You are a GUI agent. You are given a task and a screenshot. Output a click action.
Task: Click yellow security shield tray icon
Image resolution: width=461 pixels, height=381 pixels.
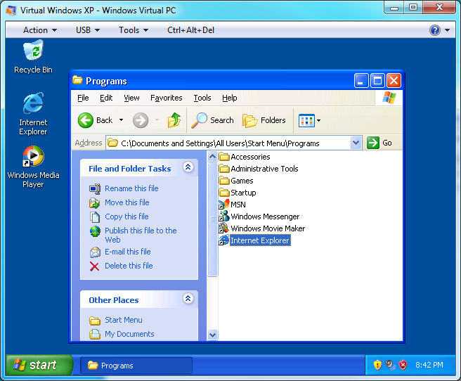pyautogui.click(x=377, y=365)
